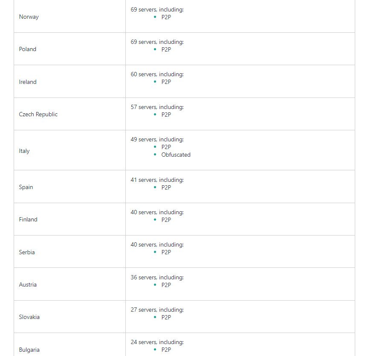Screen dimensions: 365x356
Task: Select the Slovakia row label
Action: coord(29,317)
